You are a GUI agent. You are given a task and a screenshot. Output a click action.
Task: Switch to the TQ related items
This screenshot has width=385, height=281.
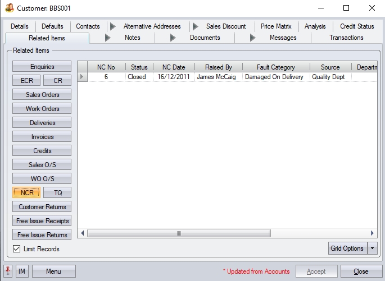click(x=57, y=193)
